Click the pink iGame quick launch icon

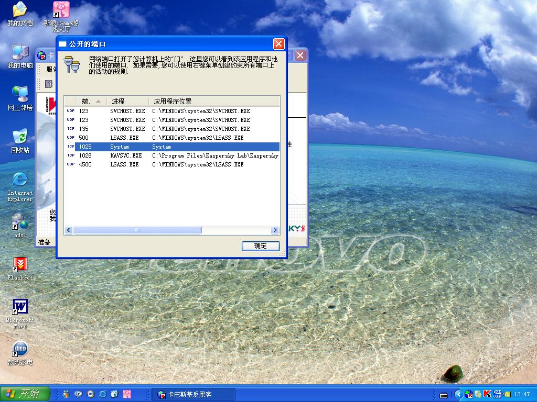tap(127, 394)
